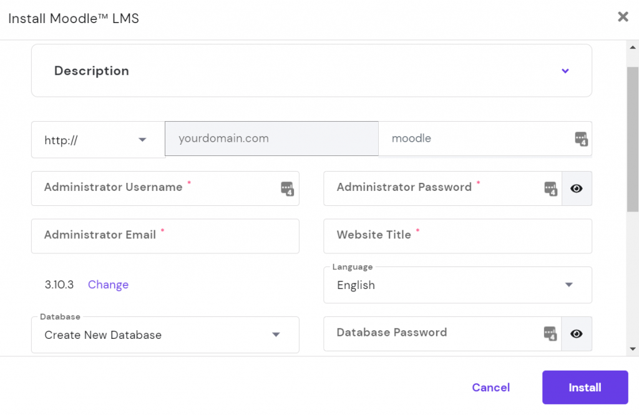639x415 pixels.
Task: Click Change to switch the Moodle version
Action: [108, 285]
